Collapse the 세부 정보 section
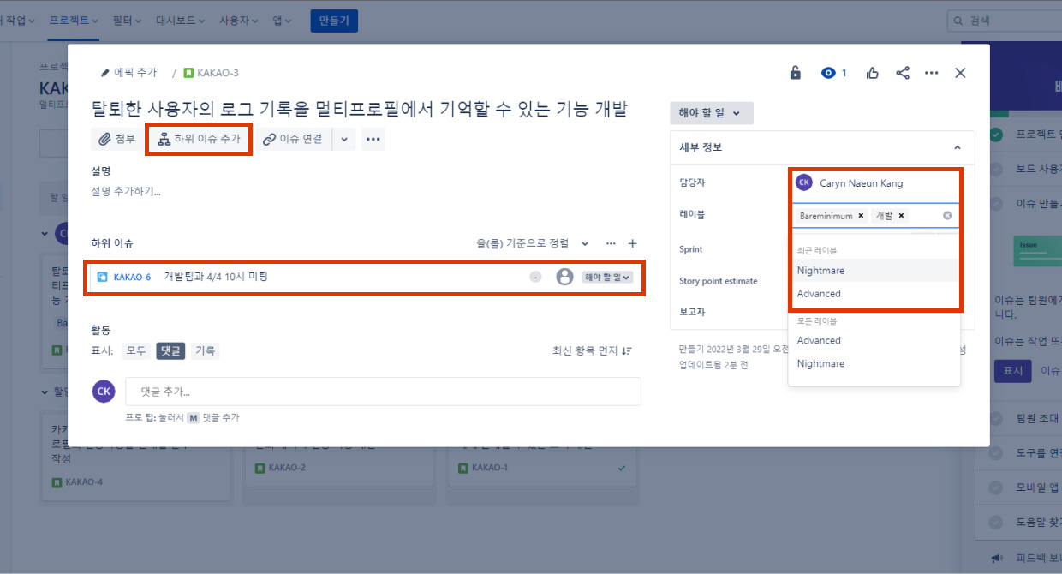This screenshot has height=574, width=1062. 957,147
